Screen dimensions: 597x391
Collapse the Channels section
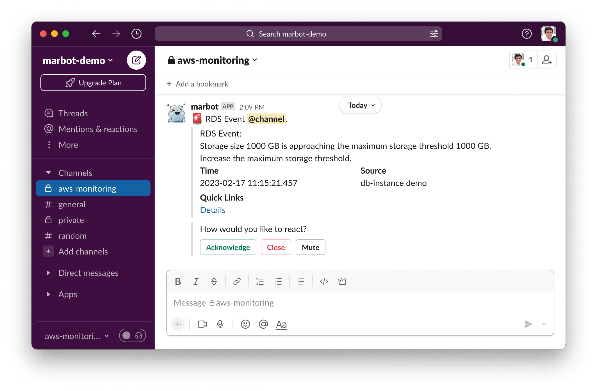(x=48, y=173)
